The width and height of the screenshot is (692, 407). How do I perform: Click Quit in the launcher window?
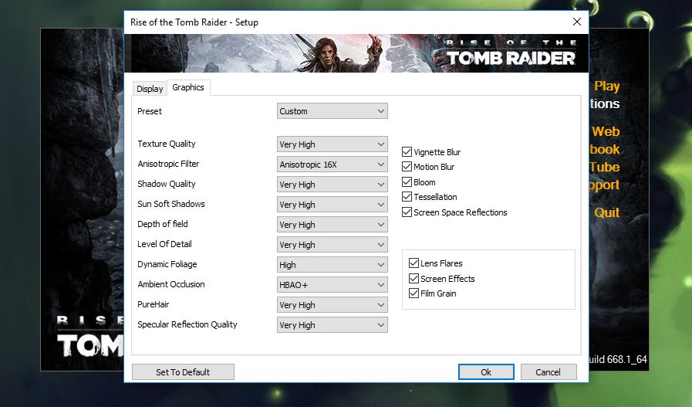click(607, 212)
